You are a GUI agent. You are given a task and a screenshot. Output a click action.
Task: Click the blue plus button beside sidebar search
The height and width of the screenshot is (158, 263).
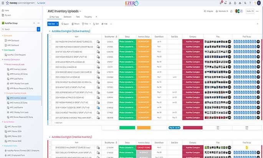pyautogui.click(x=38, y=29)
